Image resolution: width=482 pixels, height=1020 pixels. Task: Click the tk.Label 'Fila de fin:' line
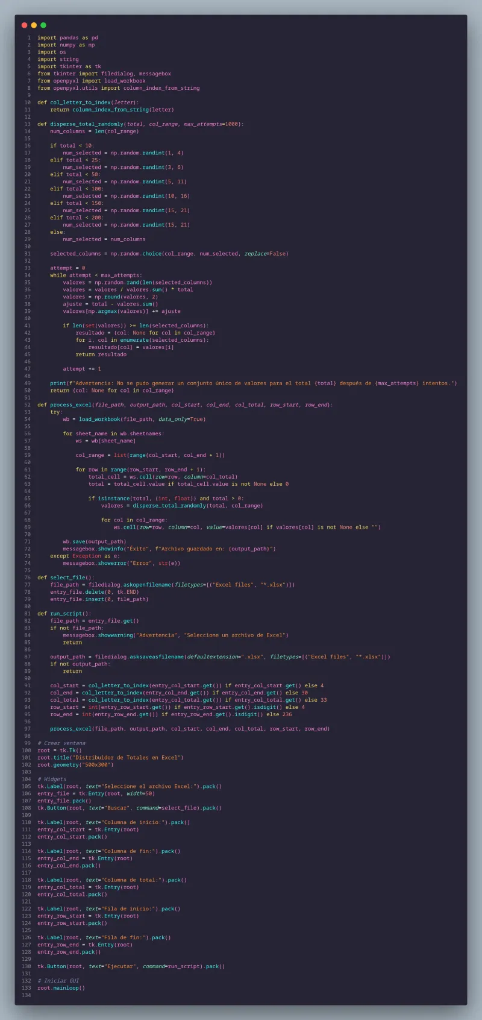[x=104, y=938]
